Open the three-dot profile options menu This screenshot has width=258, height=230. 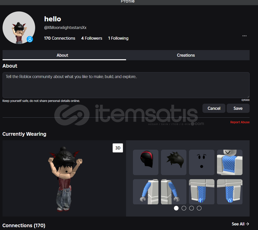[x=244, y=36]
